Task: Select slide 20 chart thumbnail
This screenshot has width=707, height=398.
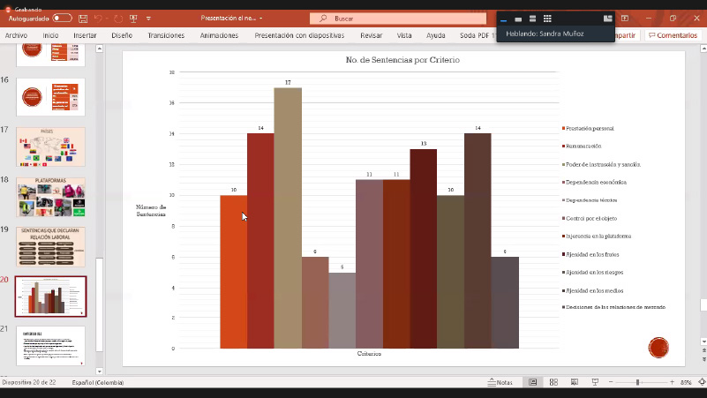Action: pyautogui.click(x=50, y=297)
